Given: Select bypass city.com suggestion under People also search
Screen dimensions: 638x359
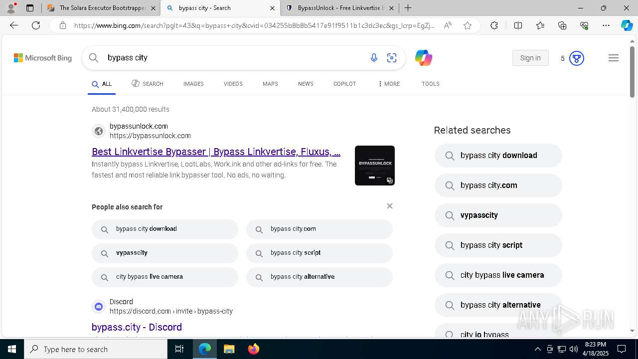Looking at the screenshot, I should click(x=319, y=229).
